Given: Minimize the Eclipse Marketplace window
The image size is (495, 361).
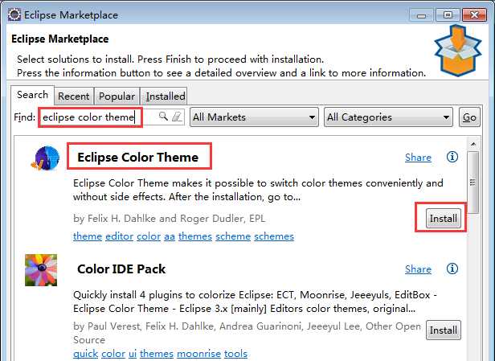Looking at the screenshot, I should (x=421, y=15).
